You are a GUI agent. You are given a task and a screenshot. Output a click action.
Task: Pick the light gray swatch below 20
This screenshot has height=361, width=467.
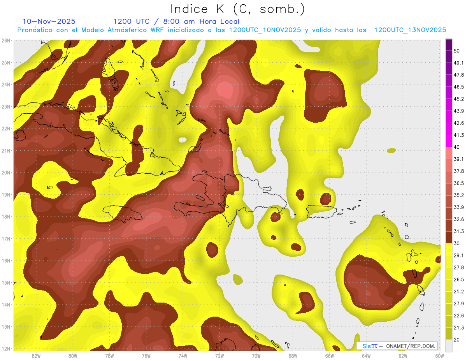[x=449, y=345]
